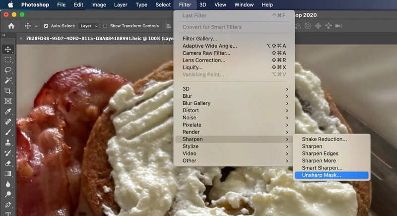Image resolution: width=397 pixels, height=216 pixels.
Task: Choose the Eraser tool
Action: click(x=8, y=163)
